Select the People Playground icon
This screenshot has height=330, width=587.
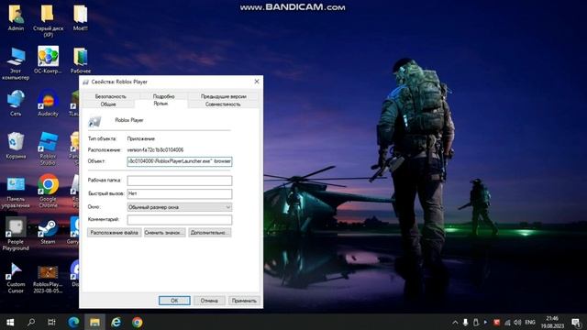(x=16, y=234)
